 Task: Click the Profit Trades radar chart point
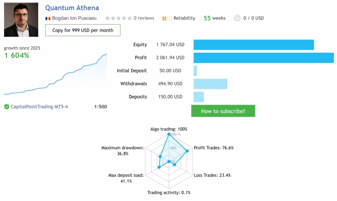(x=187, y=151)
